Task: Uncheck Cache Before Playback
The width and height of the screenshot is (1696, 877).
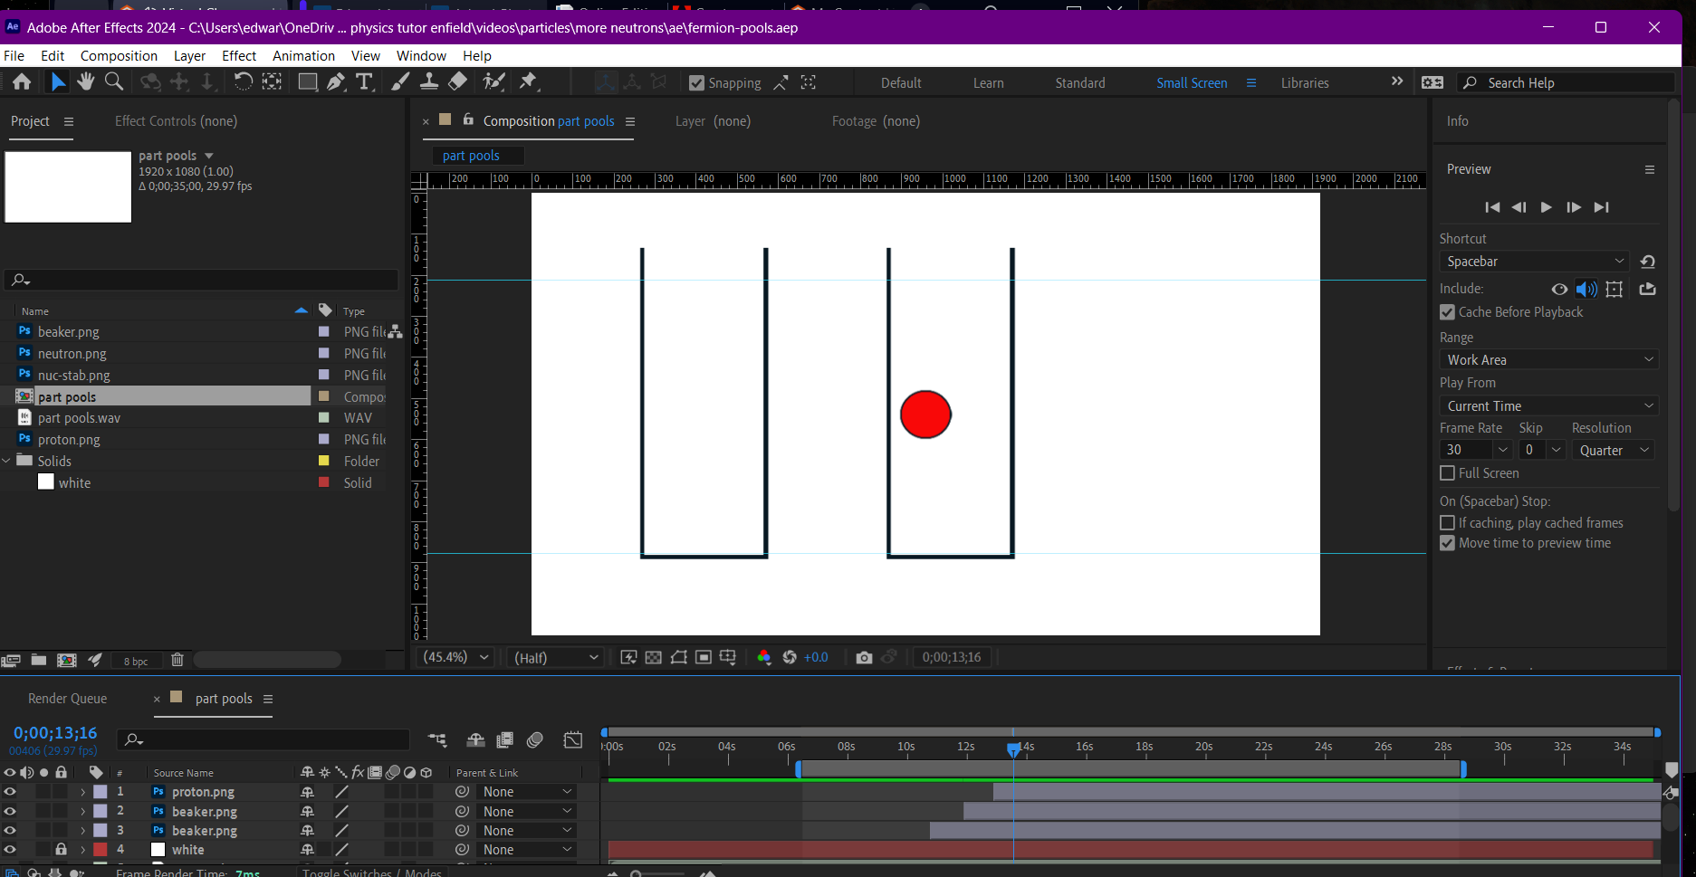Action: 1447,312
